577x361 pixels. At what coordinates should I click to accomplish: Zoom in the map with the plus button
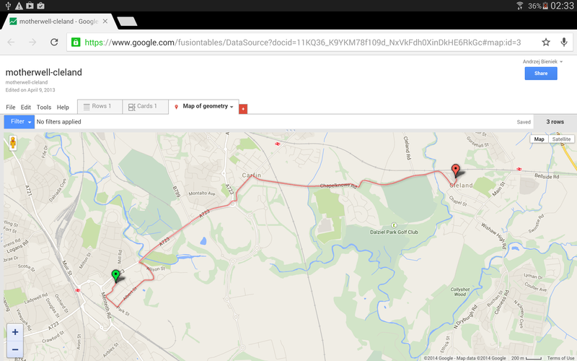coord(15,332)
